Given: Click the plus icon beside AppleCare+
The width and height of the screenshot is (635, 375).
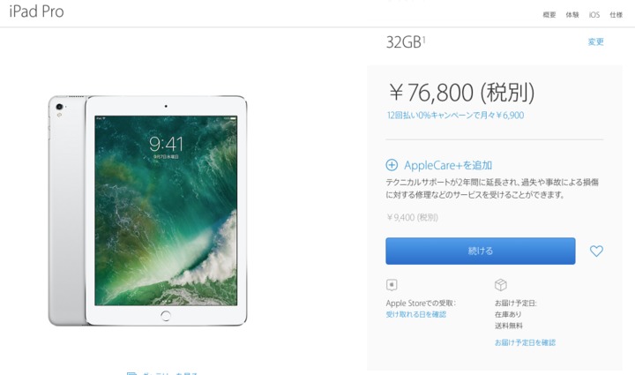Looking at the screenshot, I should pos(392,165).
